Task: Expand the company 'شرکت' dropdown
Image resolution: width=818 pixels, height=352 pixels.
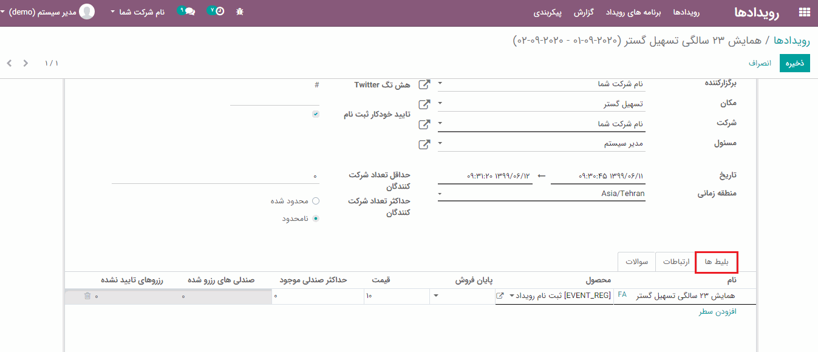Action: pos(440,124)
